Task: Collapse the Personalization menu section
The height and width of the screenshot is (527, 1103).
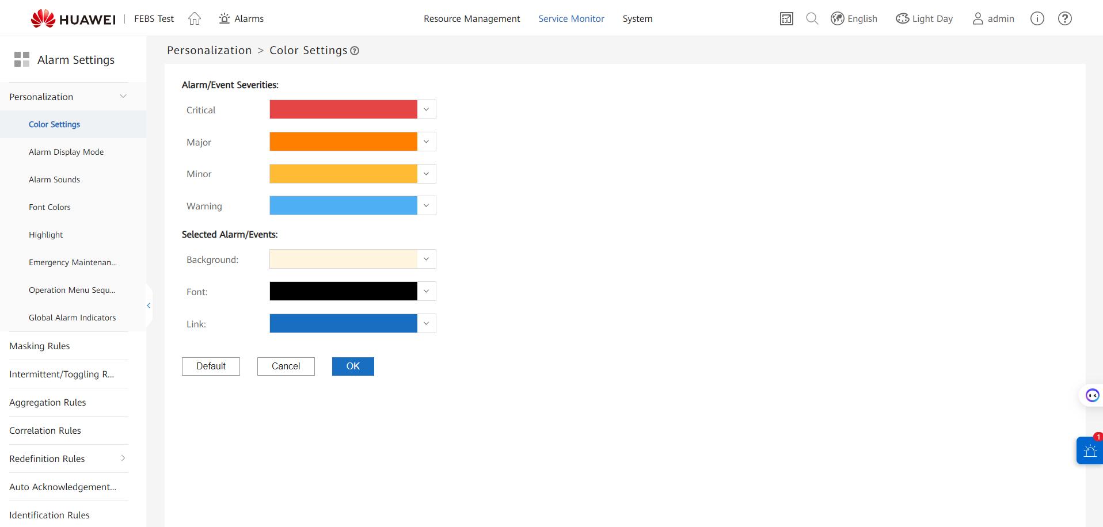Action: 123,97
